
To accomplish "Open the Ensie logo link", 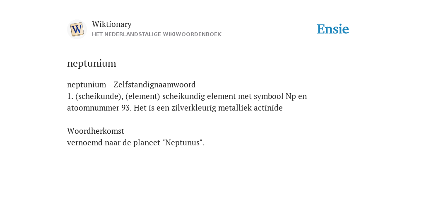I will coord(333,29).
